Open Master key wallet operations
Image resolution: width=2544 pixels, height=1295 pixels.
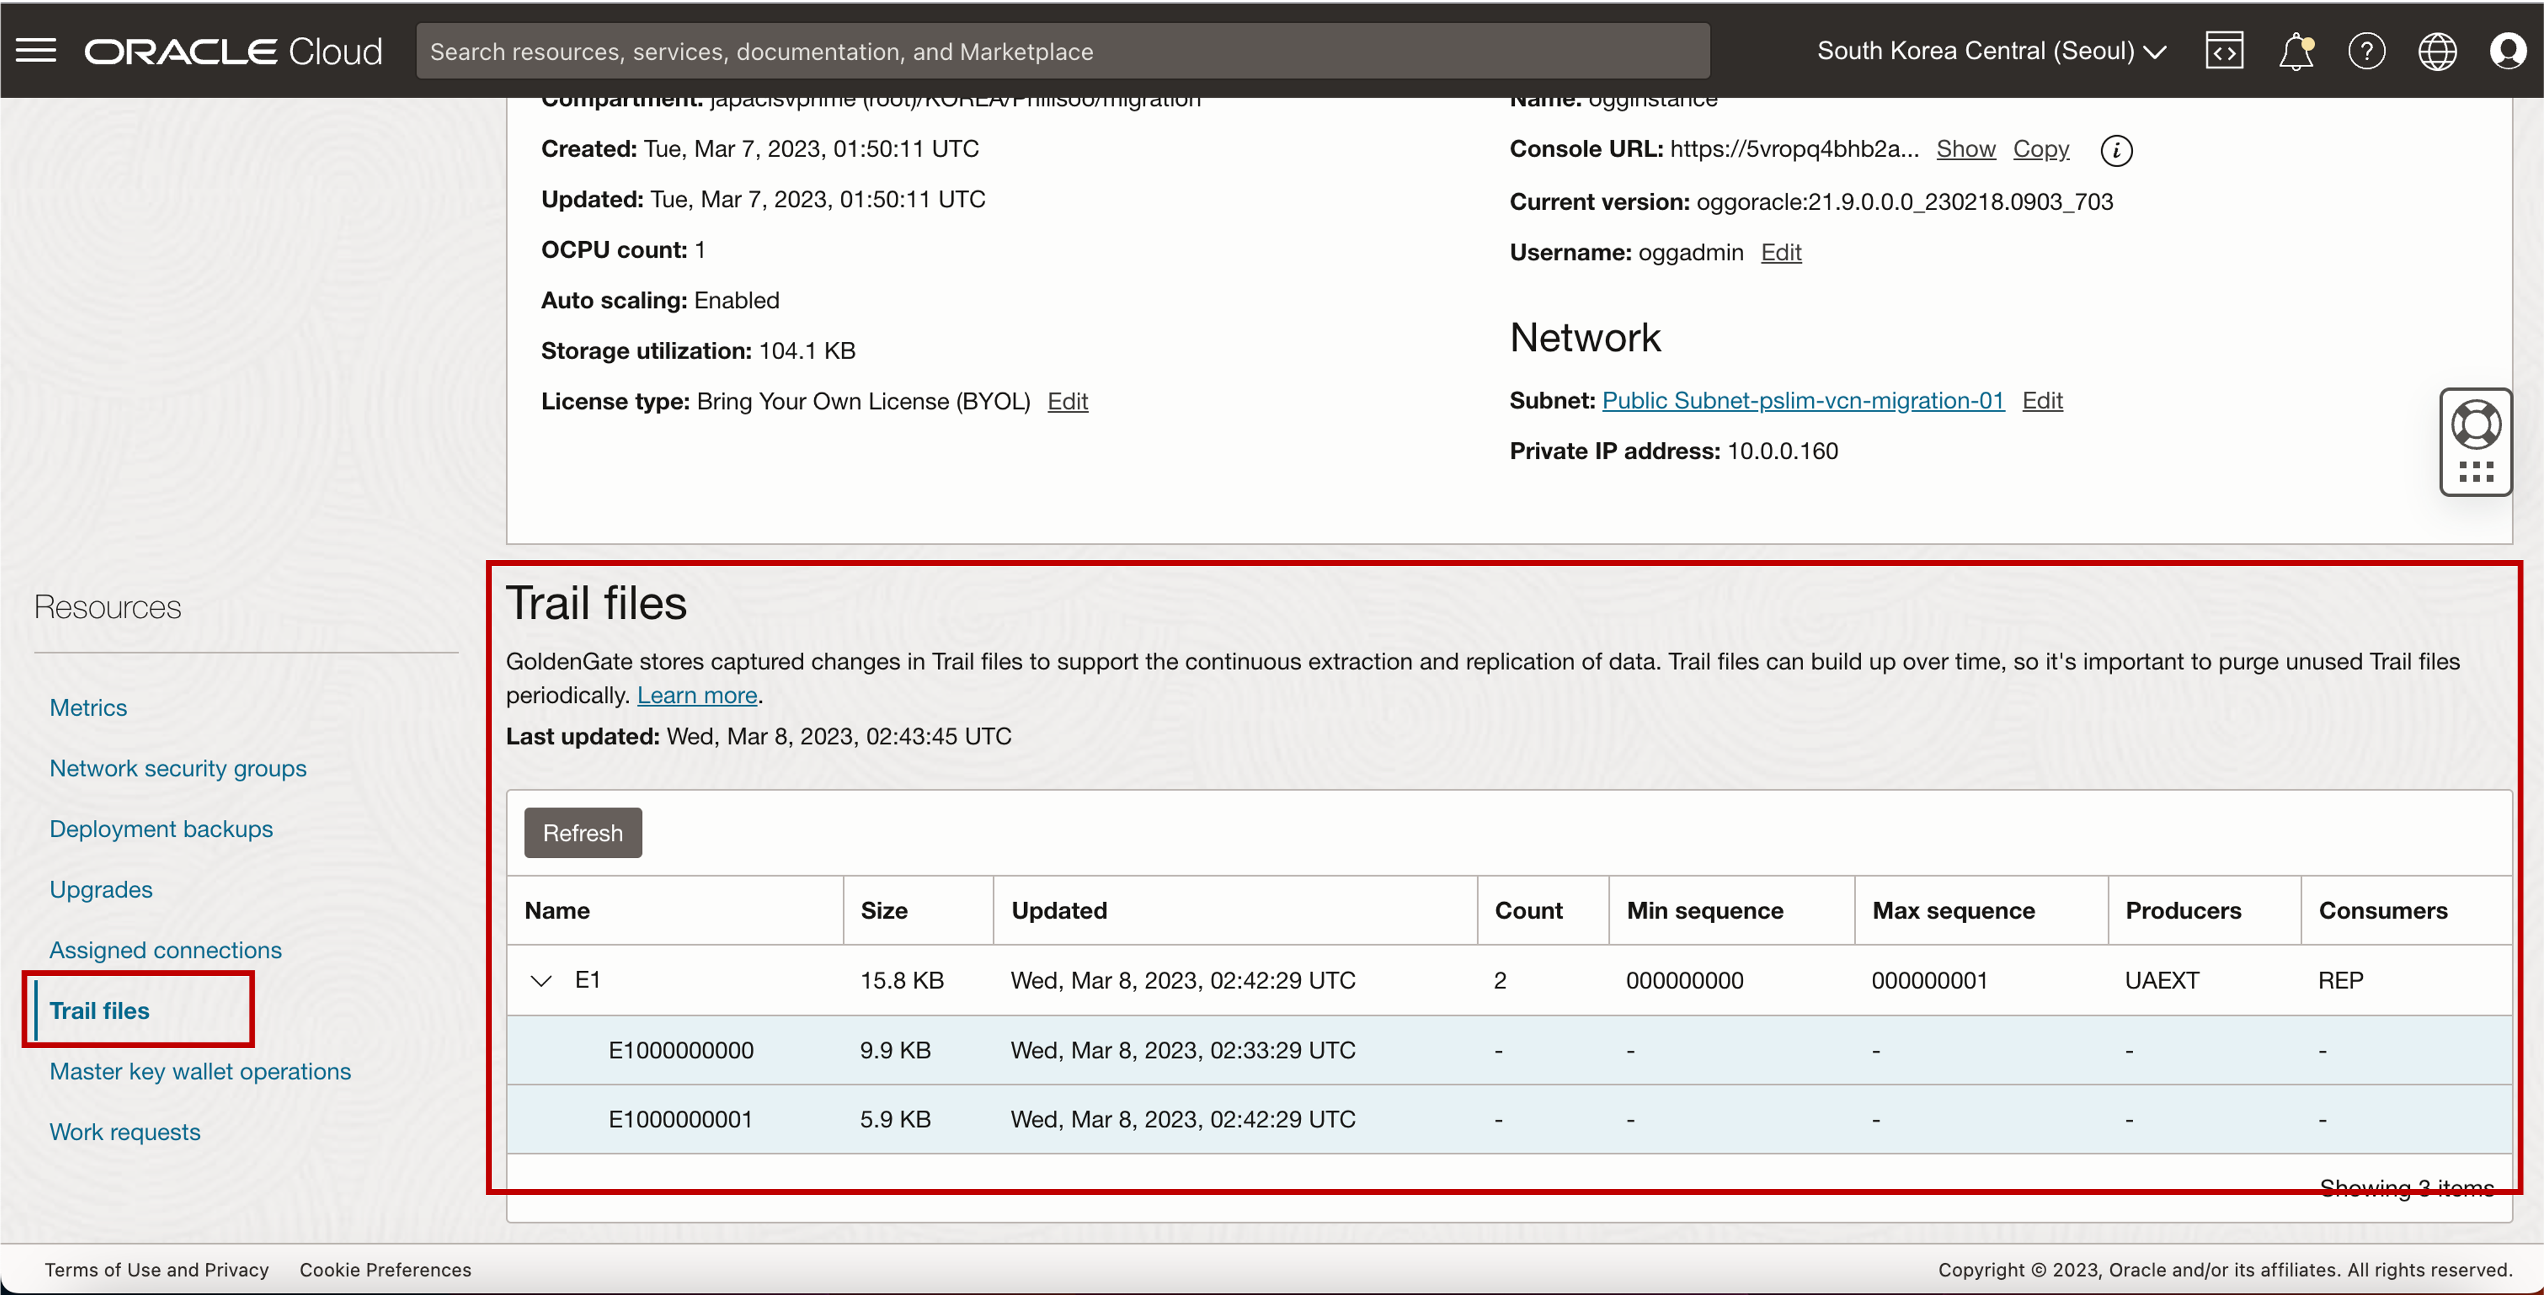pyautogui.click(x=200, y=1071)
